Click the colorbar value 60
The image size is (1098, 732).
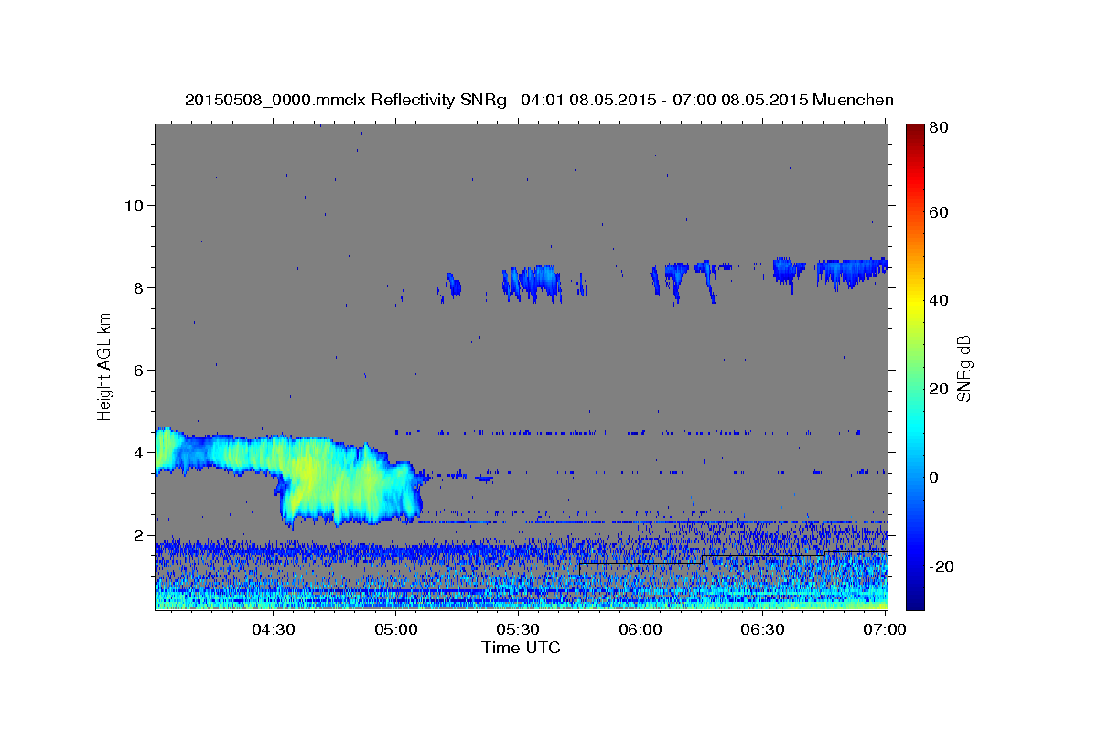(940, 212)
